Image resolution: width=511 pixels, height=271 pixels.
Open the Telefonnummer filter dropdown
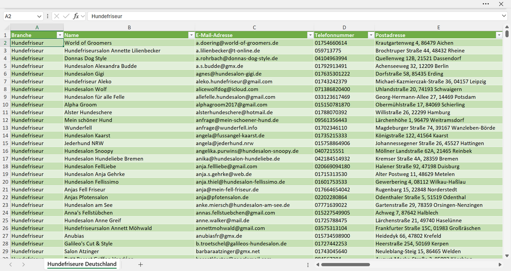coord(371,35)
